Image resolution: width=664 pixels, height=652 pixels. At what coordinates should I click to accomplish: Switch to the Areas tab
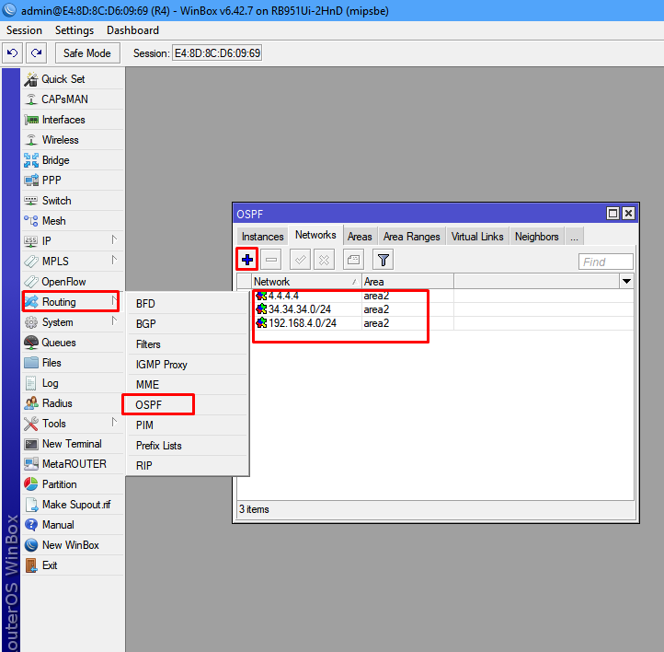point(360,237)
